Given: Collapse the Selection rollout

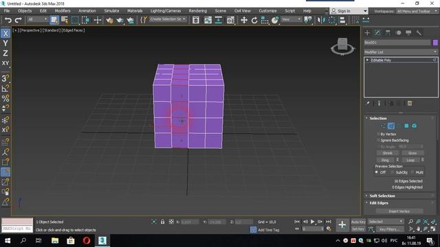Looking at the screenshot, I should pos(378,119).
